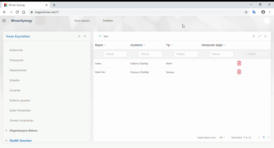Delete the Adres property row
The width and height of the screenshot is (274, 148).
click(239, 63)
